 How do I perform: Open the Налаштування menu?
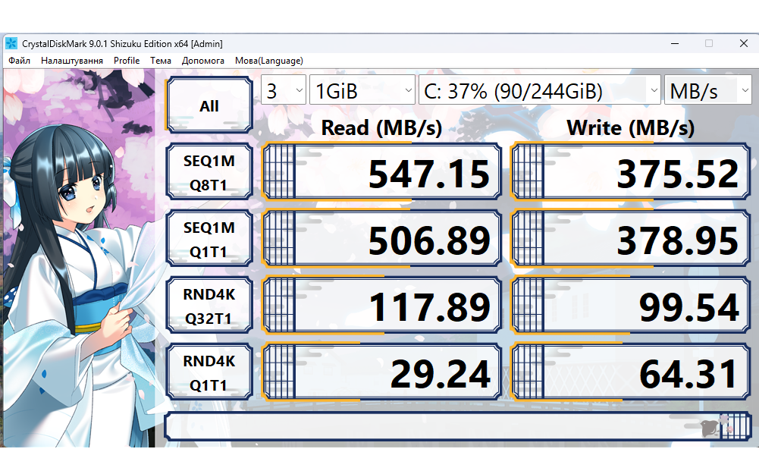pos(71,61)
